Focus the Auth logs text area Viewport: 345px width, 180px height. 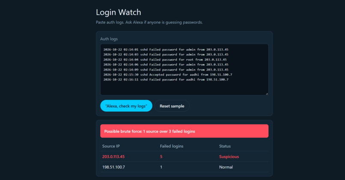click(x=184, y=69)
